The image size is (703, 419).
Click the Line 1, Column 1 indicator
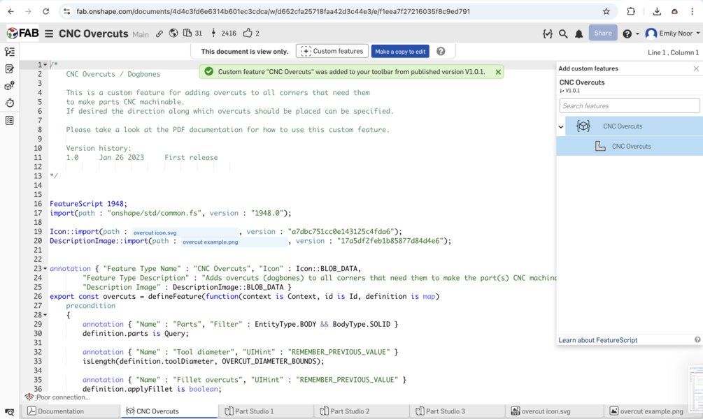tap(673, 52)
